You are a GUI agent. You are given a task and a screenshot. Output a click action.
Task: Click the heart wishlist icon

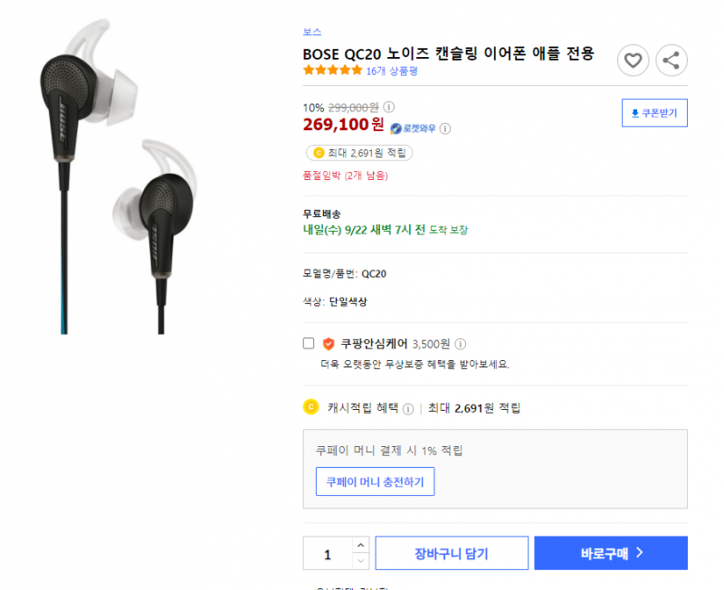tap(633, 61)
